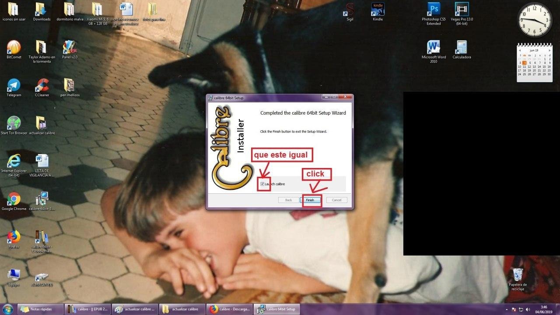Image resolution: width=560 pixels, height=315 pixels.
Task: Select the Internet Explorer (64-bit) icon
Action: [x=14, y=165]
